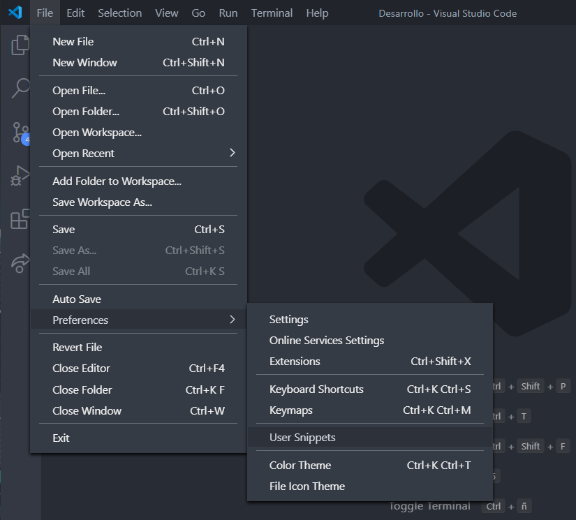Toggle Auto Save option
The height and width of the screenshot is (520, 576).
point(138,299)
